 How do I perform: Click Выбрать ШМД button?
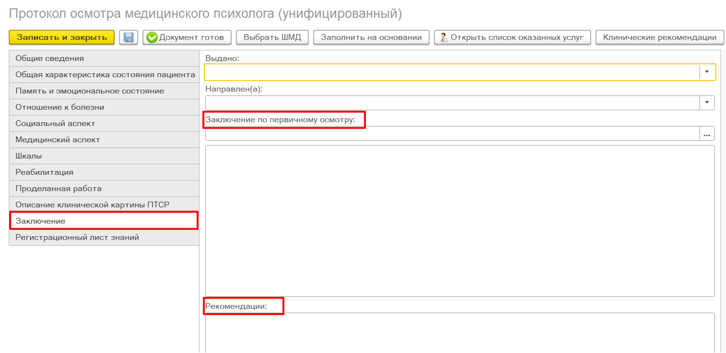click(272, 37)
